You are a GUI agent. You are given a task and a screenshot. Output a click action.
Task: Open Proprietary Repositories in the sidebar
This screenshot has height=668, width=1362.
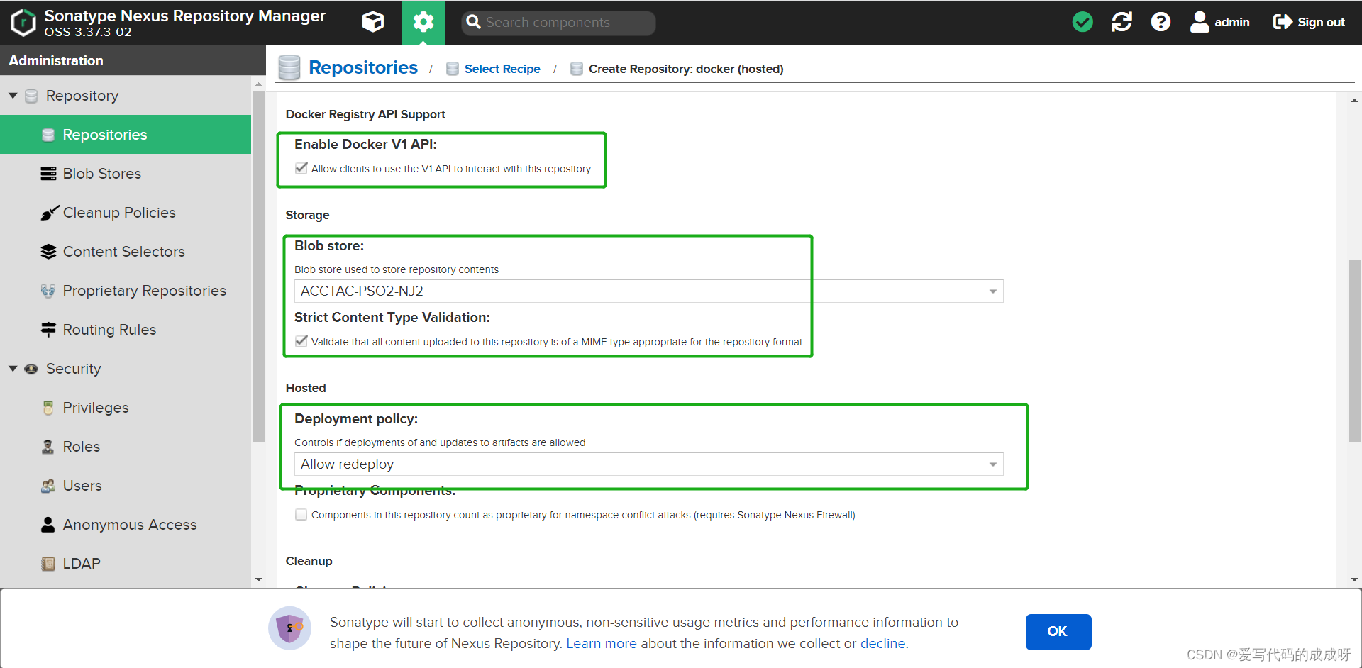(126, 291)
